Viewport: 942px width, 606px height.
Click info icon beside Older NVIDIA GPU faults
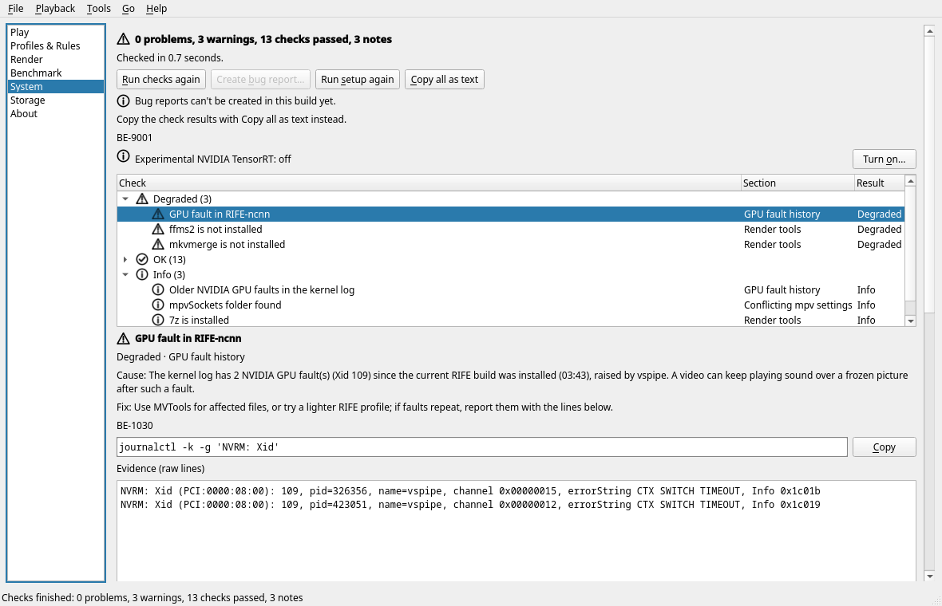click(158, 289)
